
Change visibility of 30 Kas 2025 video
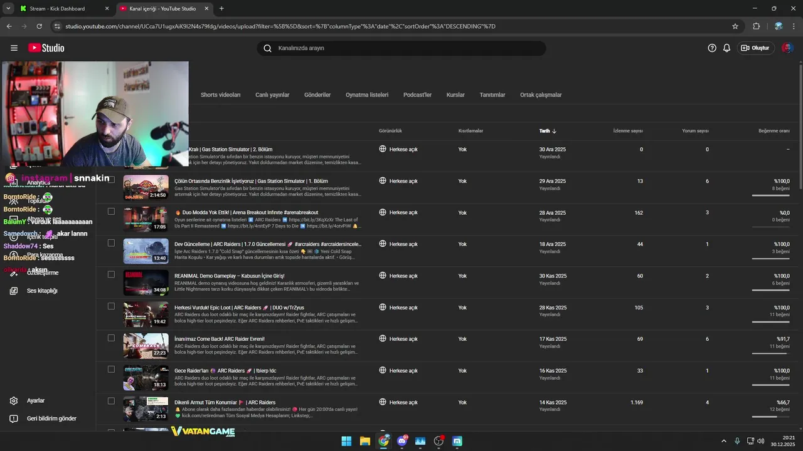[398, 276]
